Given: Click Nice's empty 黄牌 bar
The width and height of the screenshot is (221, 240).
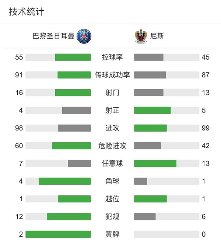Looking at the screenshot, I should [166, 234].
